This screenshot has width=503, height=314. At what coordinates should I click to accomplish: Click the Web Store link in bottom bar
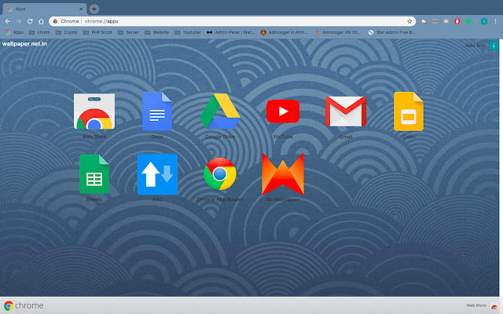(x=476, y=305)
